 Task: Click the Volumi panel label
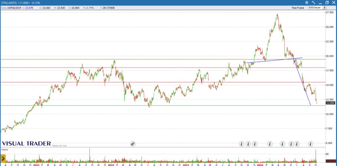pyautogui.click(x=4, y=150)
